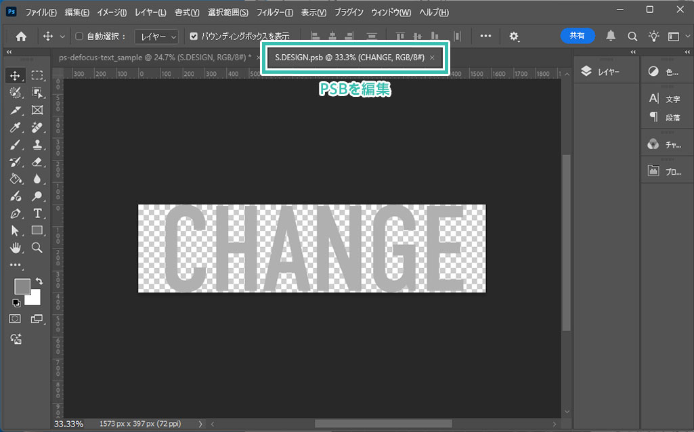
Task: Open the notifications bell
Action: 611,36
